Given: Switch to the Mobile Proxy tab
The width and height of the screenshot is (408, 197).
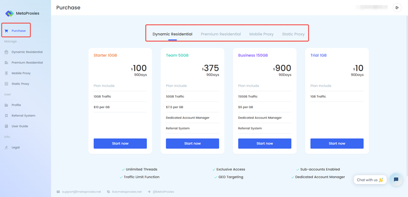Looking at the screenshot, I should (x=261, y=34).
